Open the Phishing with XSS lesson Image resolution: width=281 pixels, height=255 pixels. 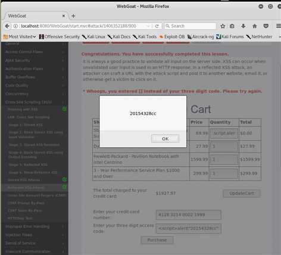(23, 109)
